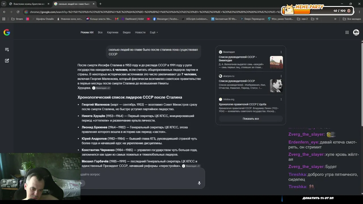The height and width of the screenshot is (204, 363).
Task: Click the Георгий Маленков list entry name
Action: tap(96, 105)
